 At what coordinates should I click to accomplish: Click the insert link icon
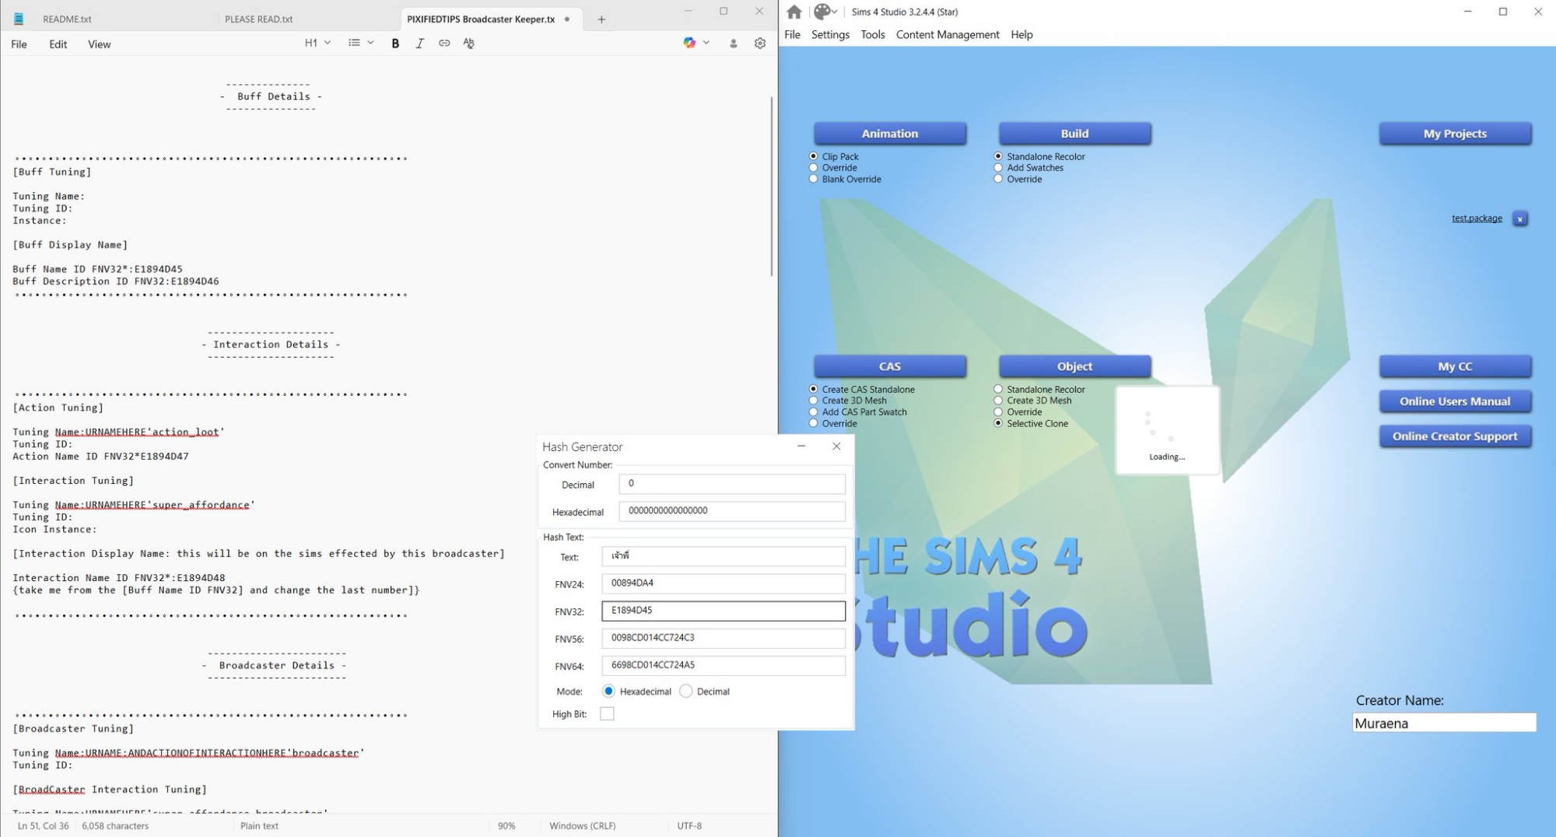pyautogui.click(x=444, y=44)
